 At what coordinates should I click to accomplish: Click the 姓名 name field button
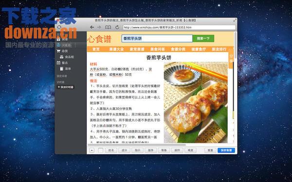coord(111,150)
